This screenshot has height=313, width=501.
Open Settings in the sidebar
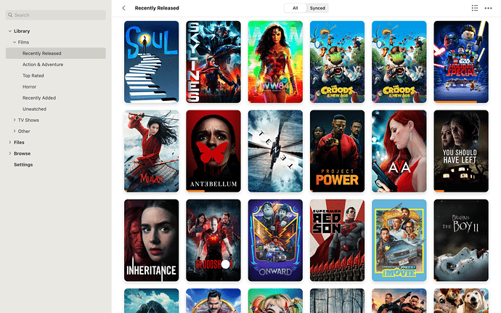point(23,165)
